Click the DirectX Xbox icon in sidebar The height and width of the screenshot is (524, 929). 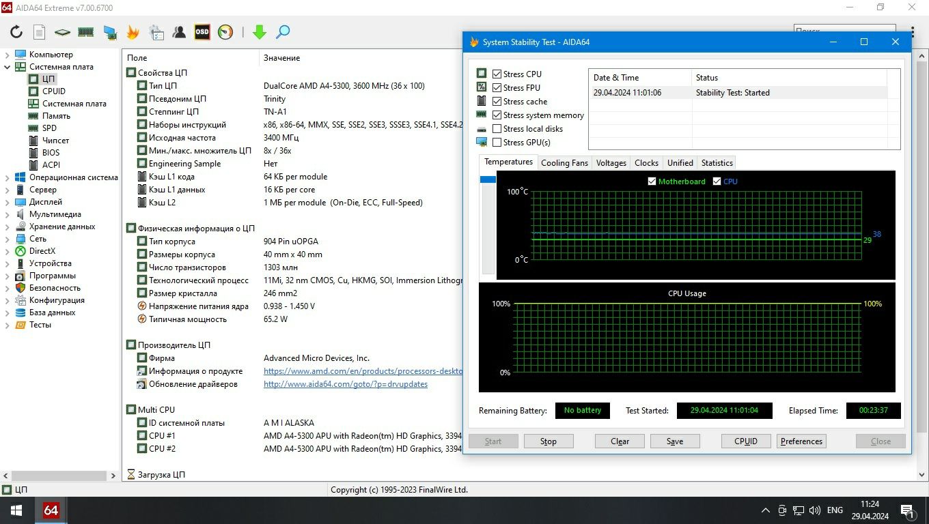point(20,251)
